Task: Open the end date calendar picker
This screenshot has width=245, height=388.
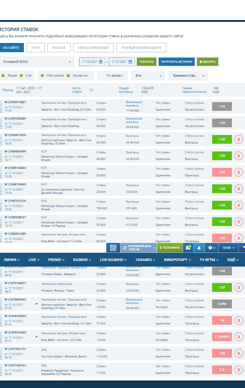Action: pos(130,62)
